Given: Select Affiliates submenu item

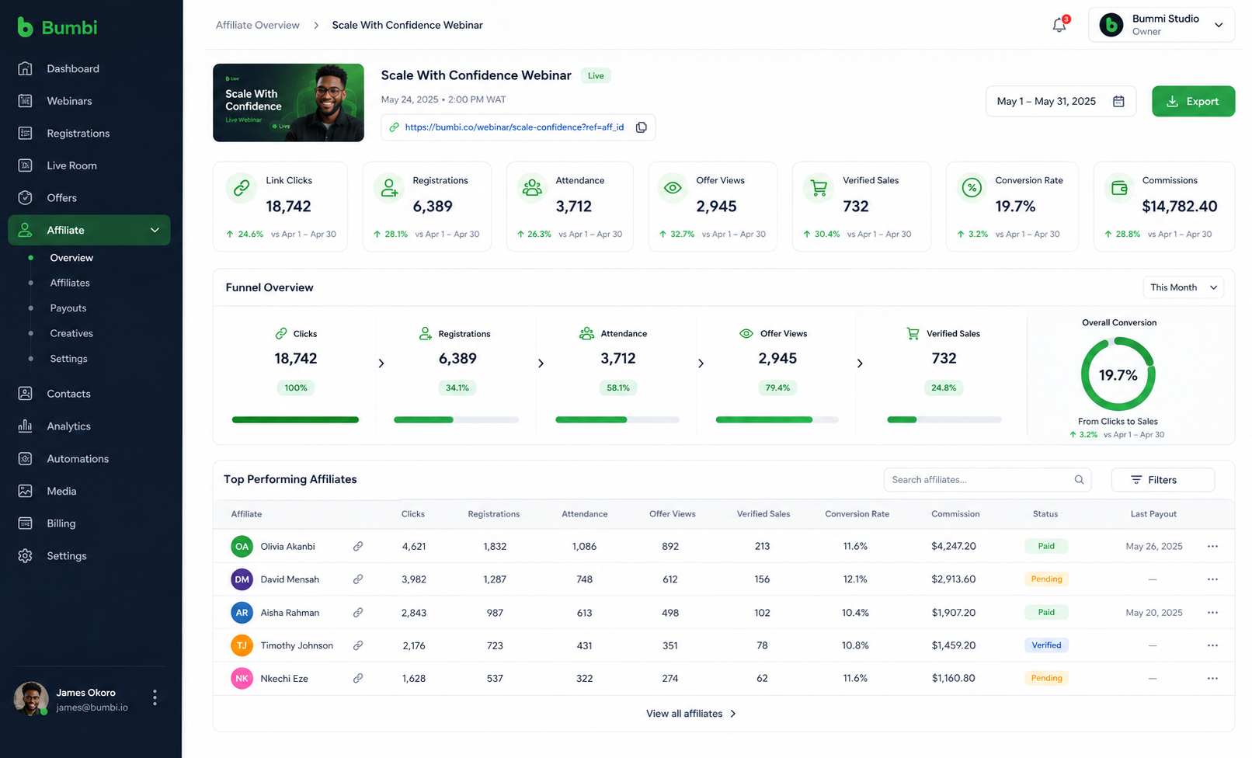Looking at the screenshot, I should point(70,283).
